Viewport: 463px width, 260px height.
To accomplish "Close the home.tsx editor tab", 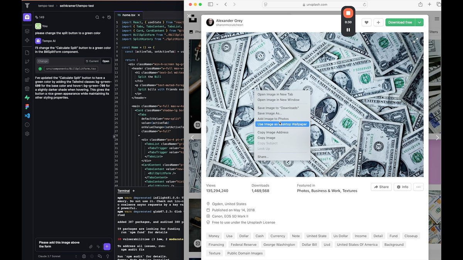I will click(140, 15).
